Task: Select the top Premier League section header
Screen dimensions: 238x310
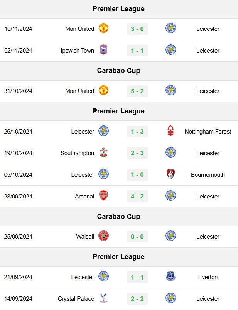Action: [x=119, y=9]
